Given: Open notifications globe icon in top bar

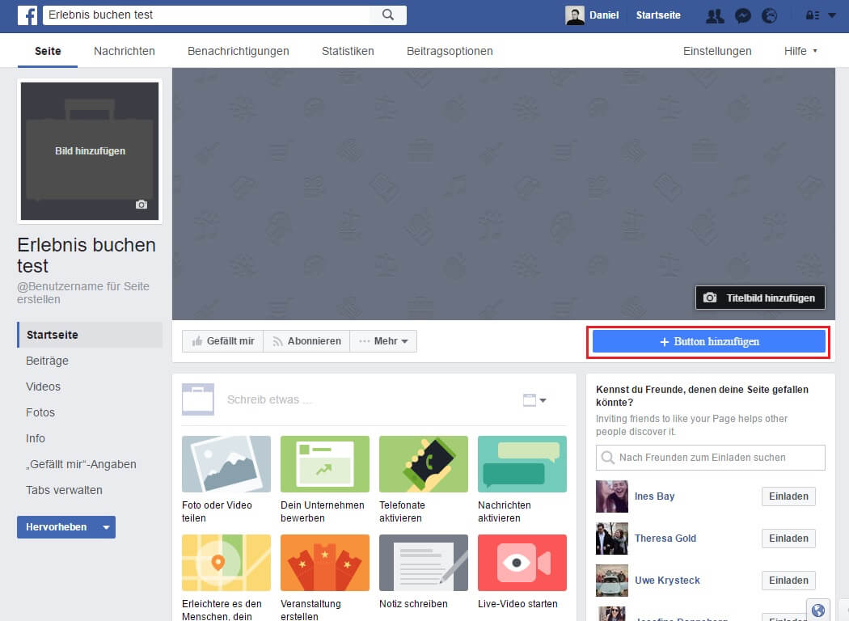Looking at the screenshot, I should [x=770, y=15].
